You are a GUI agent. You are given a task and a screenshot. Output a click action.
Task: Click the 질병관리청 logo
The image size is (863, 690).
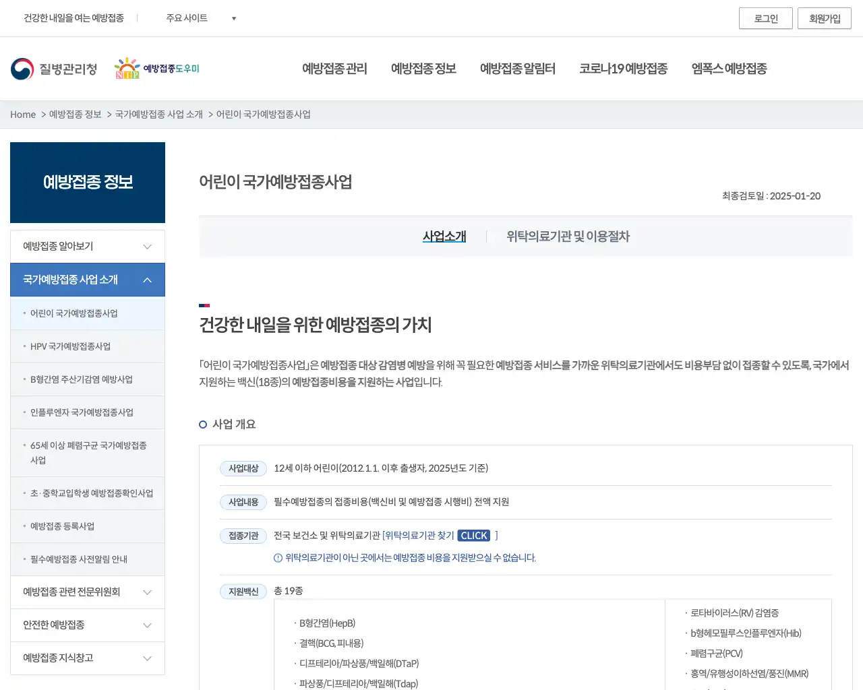pyautogui.click(x=53, y=68)
